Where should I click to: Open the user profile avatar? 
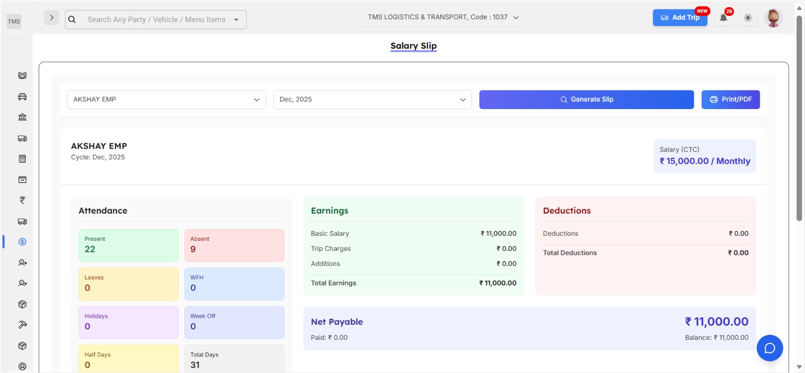773,18
